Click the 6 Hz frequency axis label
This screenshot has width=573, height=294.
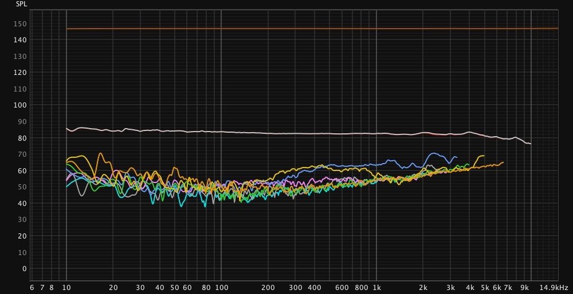click(32, 288)
